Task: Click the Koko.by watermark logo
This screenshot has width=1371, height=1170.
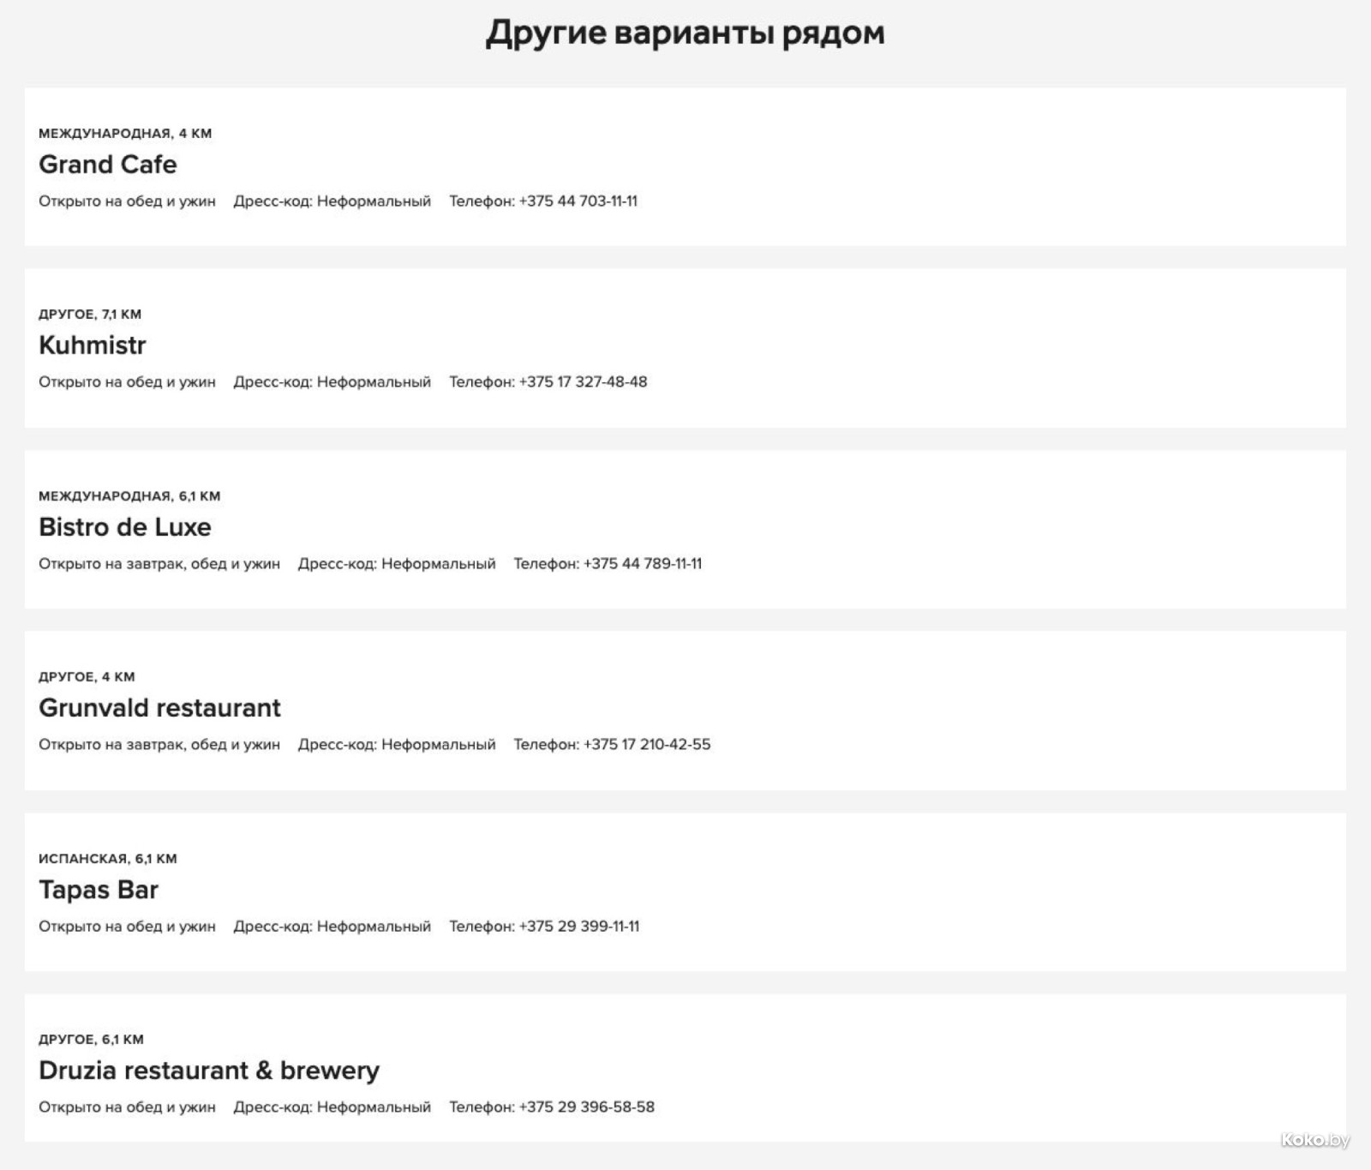Action: [x=1314, y=1139]
